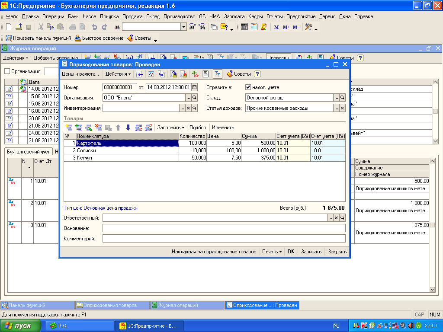Click the redo arrow icon

click(105, 27)
